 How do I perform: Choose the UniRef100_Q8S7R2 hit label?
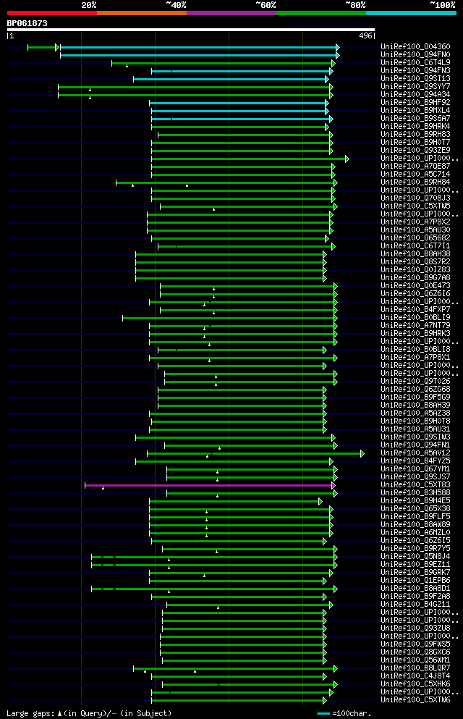(x=415, y=262)
